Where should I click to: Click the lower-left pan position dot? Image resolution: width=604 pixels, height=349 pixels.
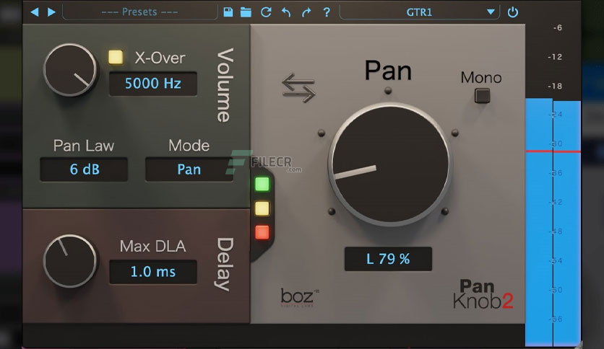coord(332,211)
